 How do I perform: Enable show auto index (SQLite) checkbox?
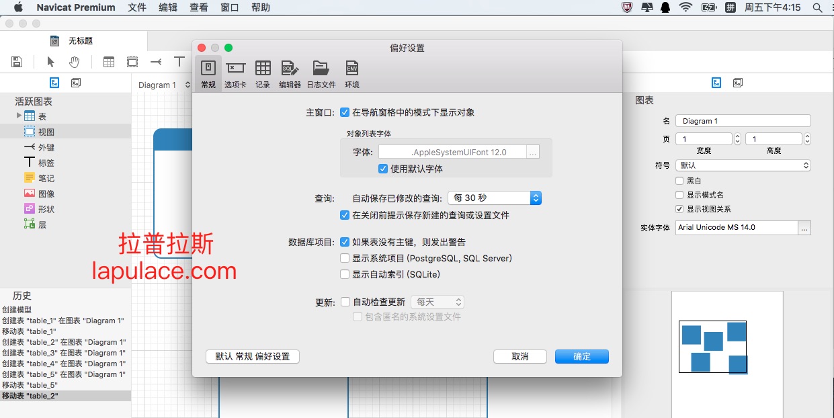pyautogui.click(x=345, y=274)
